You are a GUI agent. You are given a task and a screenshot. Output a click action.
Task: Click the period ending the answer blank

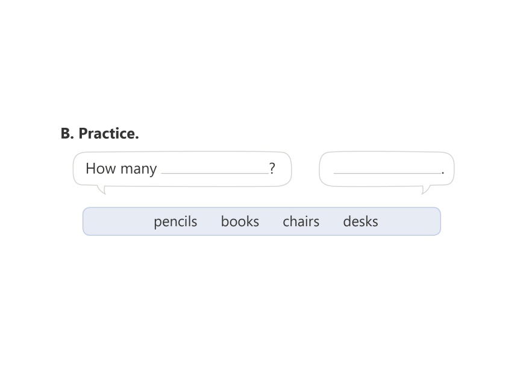pyautogui.click(x=443, y=172)
